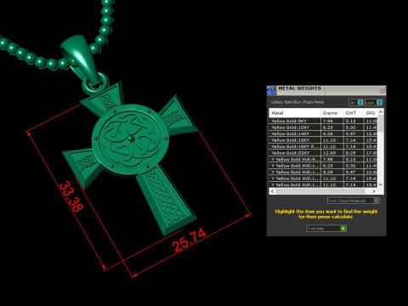
Task: Click the horizontal scroll-right arrow
Action: coord(374,191)
